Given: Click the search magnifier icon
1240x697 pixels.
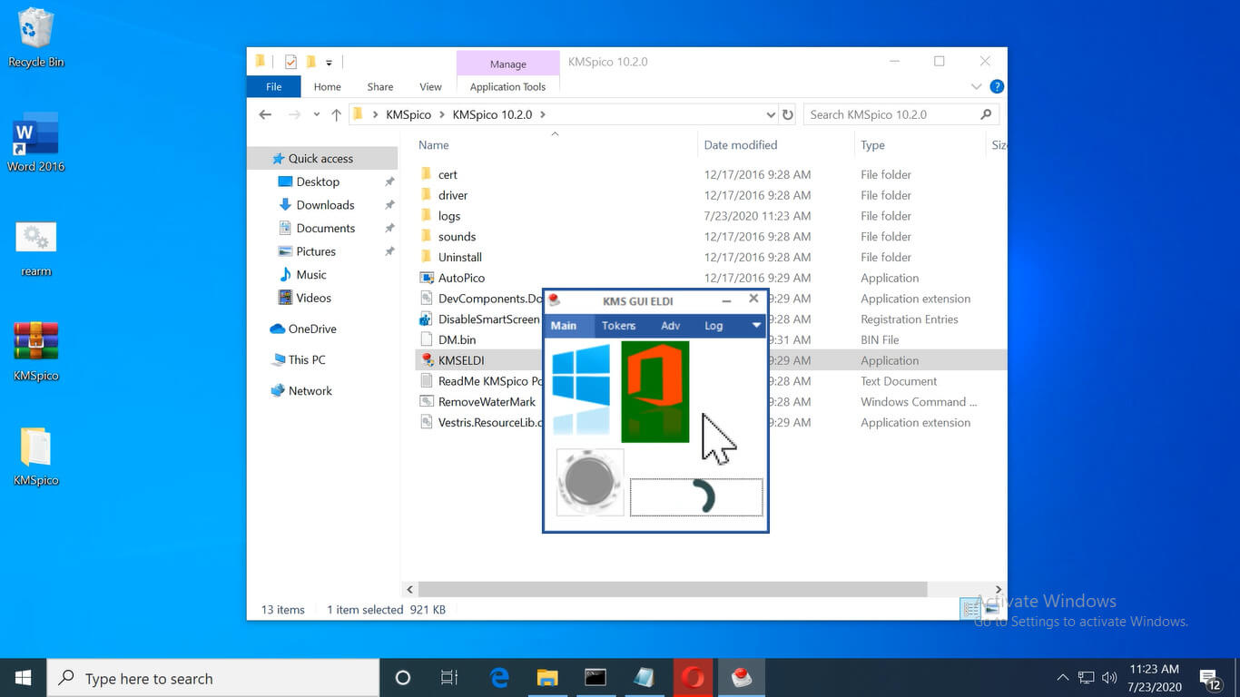Looking at the screenshot, I should coord(986,114).
